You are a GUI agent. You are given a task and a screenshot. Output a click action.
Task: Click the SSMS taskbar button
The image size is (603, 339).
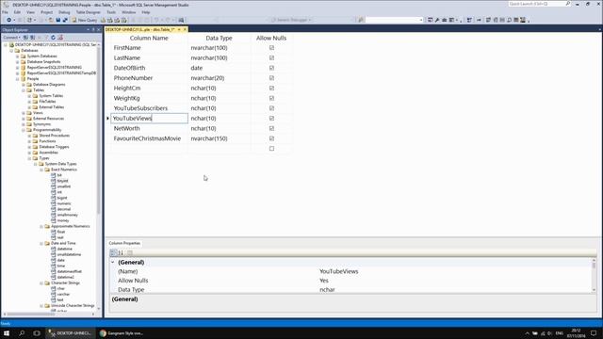click(70, 333)
